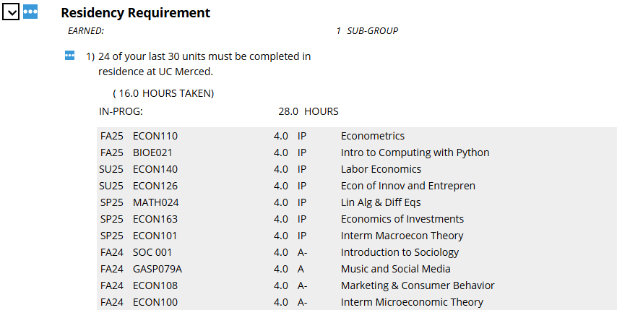Select the MATH024 Lin Alg & Diff Eqs row
This screenshot has width=630, height=318.
pos(357,202)
